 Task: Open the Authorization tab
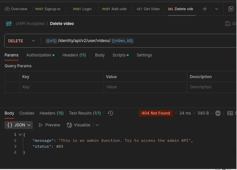pos(40,55)
